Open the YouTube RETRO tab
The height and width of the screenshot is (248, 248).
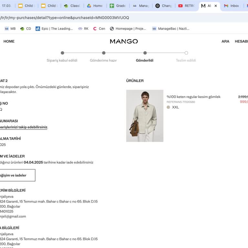(186, 6)
